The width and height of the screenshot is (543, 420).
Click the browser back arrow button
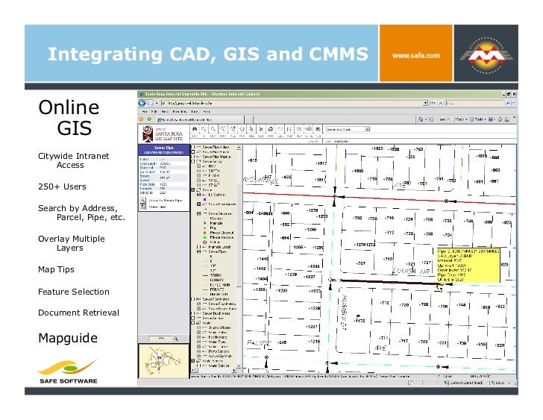[142, 103]
